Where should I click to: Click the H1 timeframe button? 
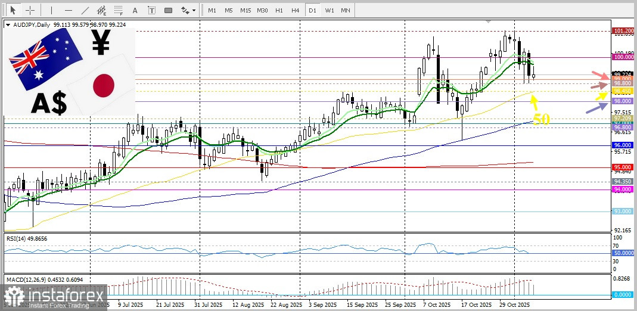[279, 10]
